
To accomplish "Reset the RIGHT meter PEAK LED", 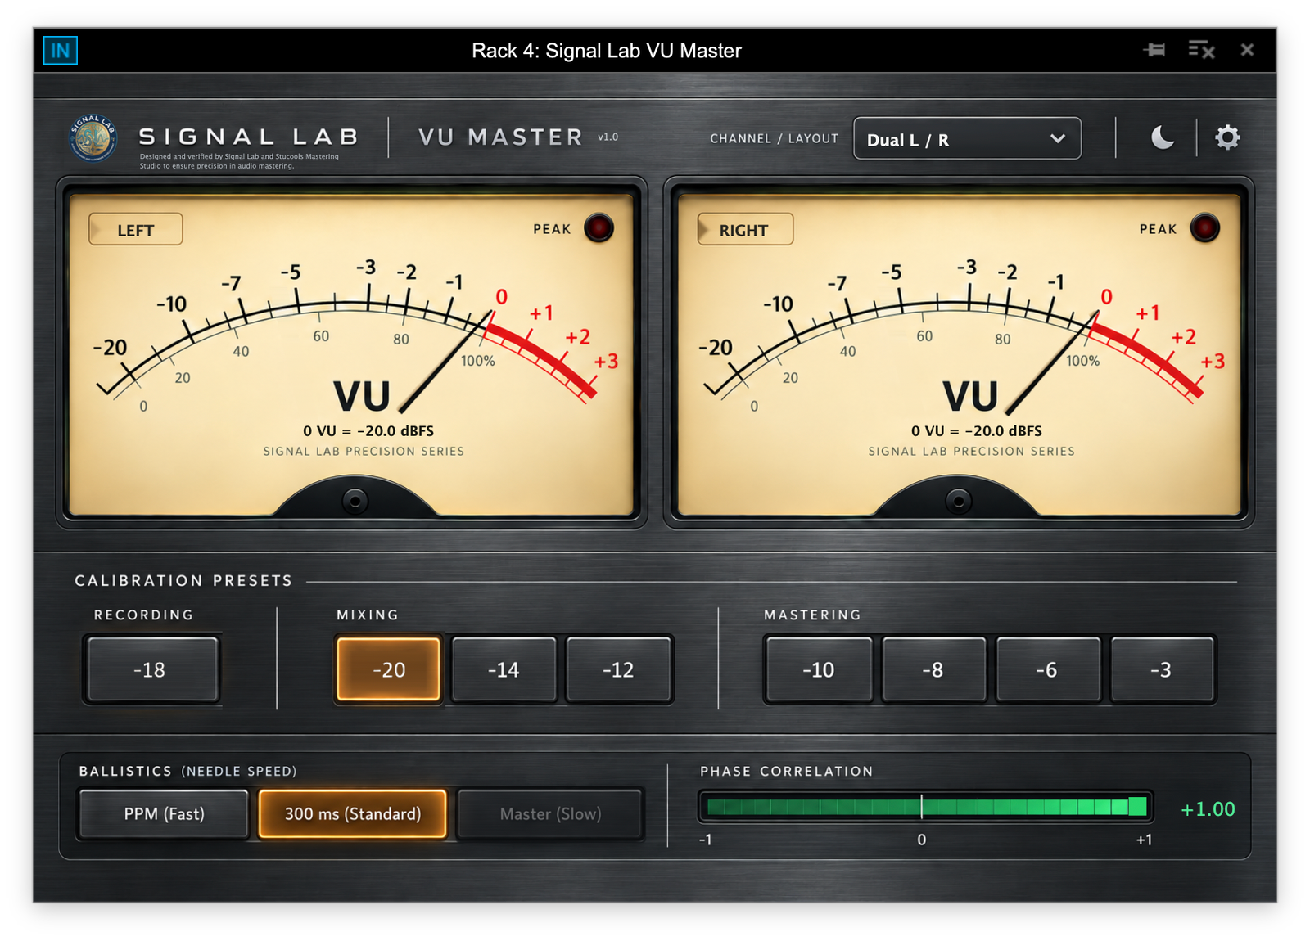I will [x=1204, y=227].
